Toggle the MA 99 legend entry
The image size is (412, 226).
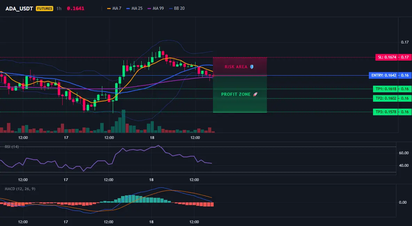[x=156, y=8]
